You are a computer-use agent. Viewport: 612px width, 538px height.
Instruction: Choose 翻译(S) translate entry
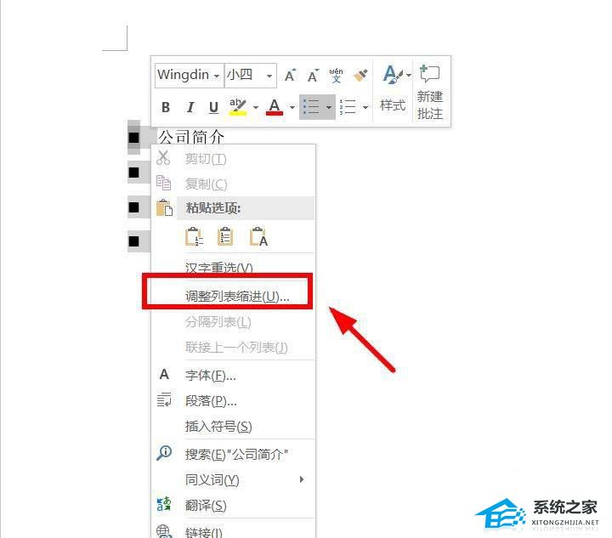click(234, 505)
